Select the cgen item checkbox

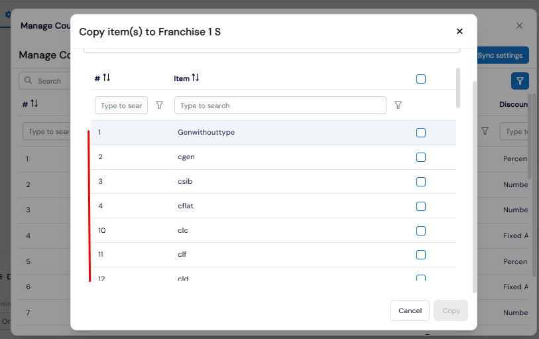[x=421, y=157]
